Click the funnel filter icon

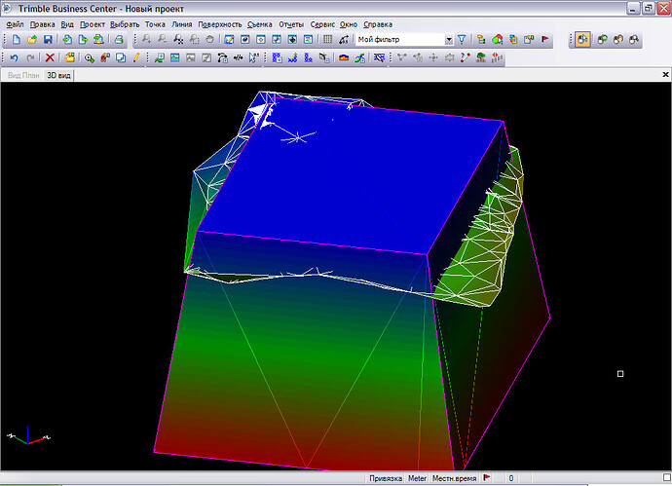tap(462, 39)
